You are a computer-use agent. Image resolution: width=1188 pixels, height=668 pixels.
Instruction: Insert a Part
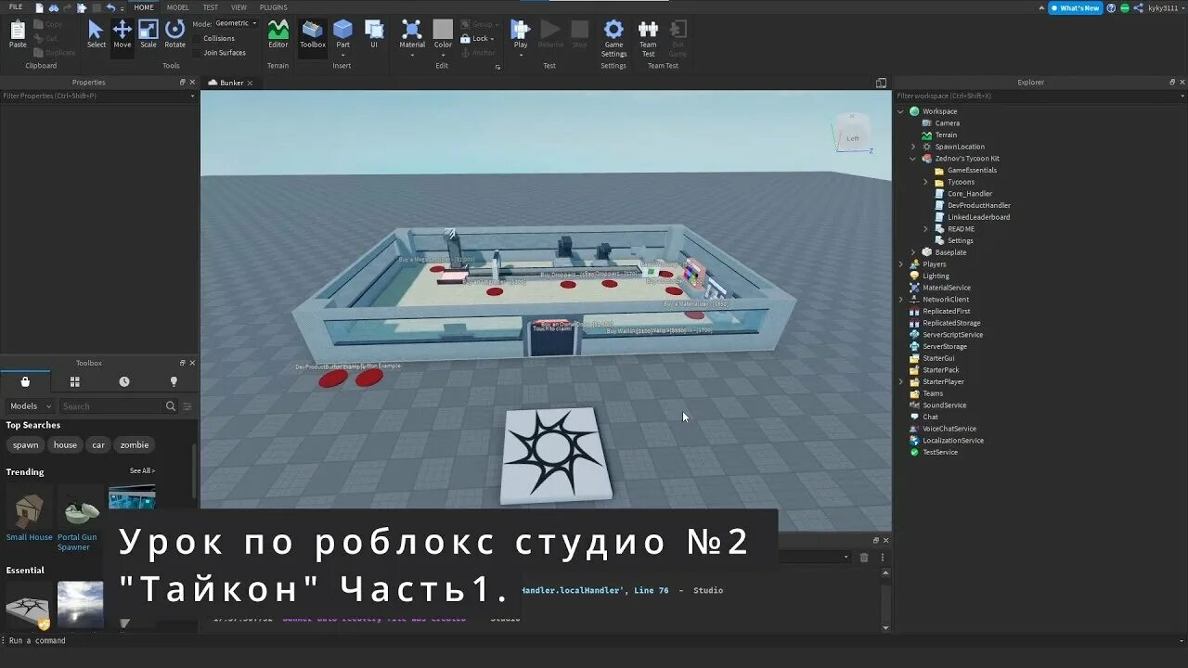[343, 34]
